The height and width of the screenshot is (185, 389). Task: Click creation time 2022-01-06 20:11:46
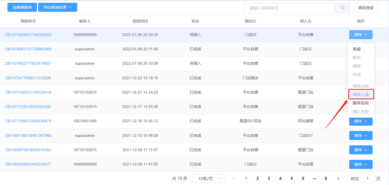point(140,49)
